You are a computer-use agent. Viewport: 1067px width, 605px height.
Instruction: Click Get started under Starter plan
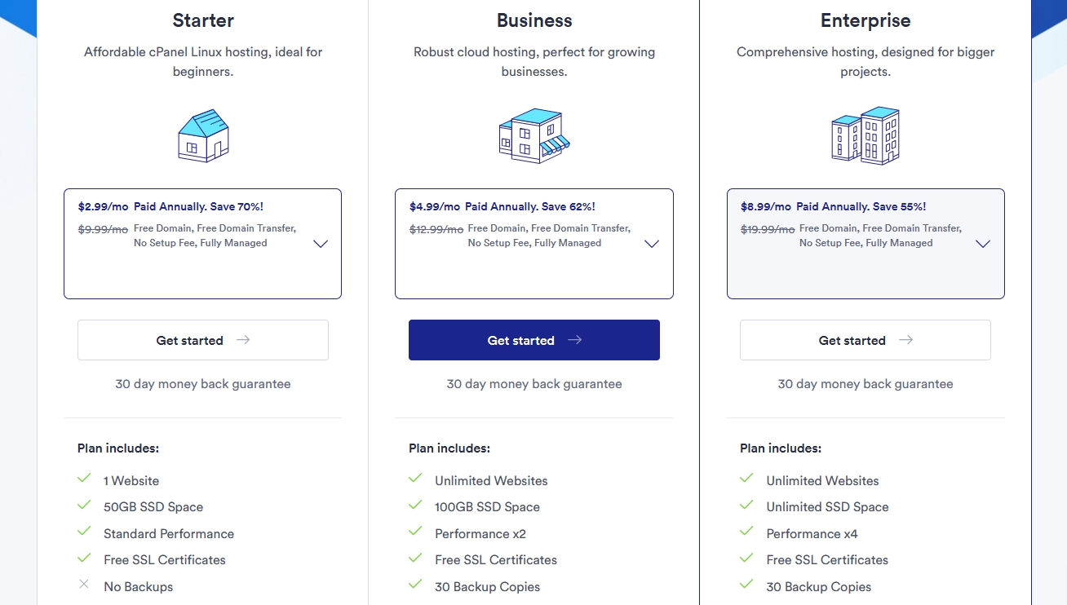pyautogui.click(x=203, y=340)
